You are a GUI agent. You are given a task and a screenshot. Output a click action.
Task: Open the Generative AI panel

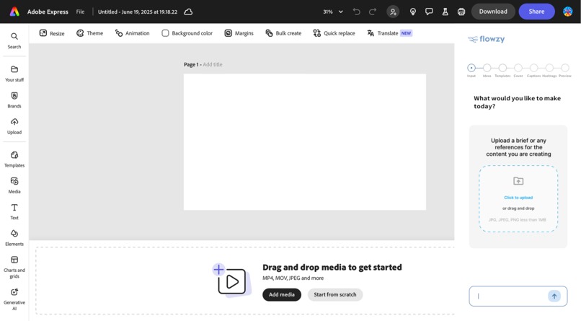[x=14, y=299]
